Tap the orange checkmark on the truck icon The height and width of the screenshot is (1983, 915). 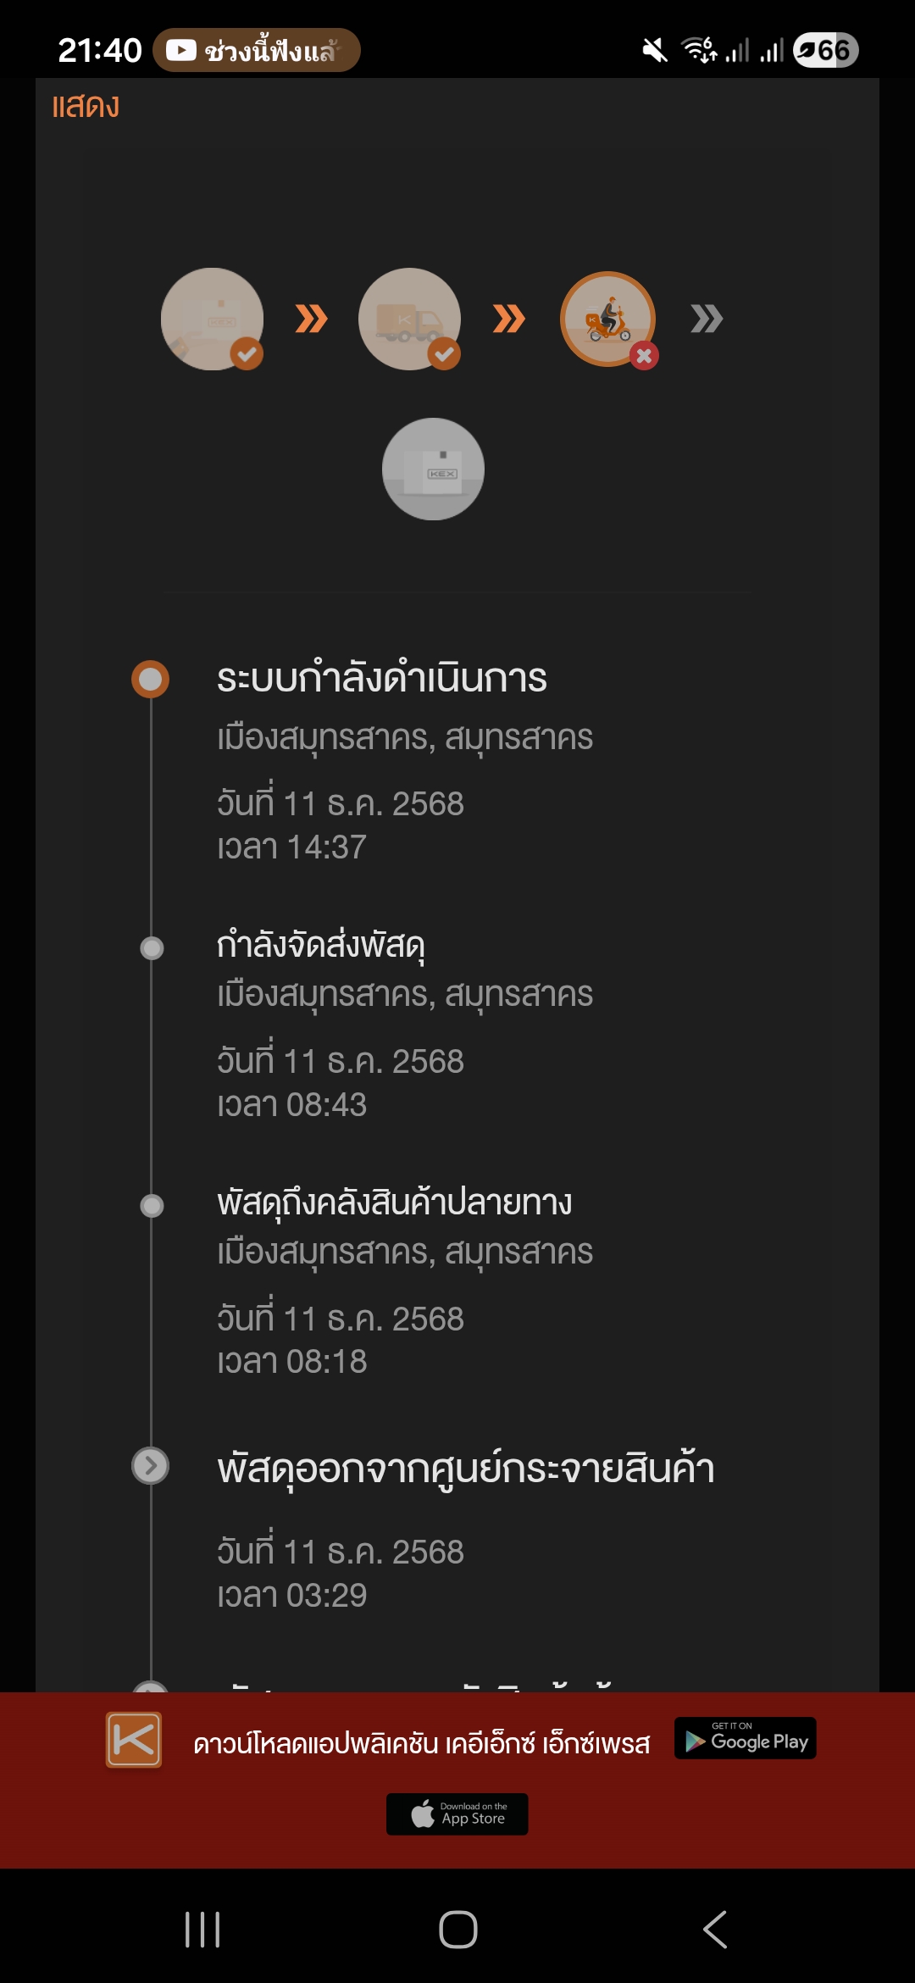[x=444, y=354]
